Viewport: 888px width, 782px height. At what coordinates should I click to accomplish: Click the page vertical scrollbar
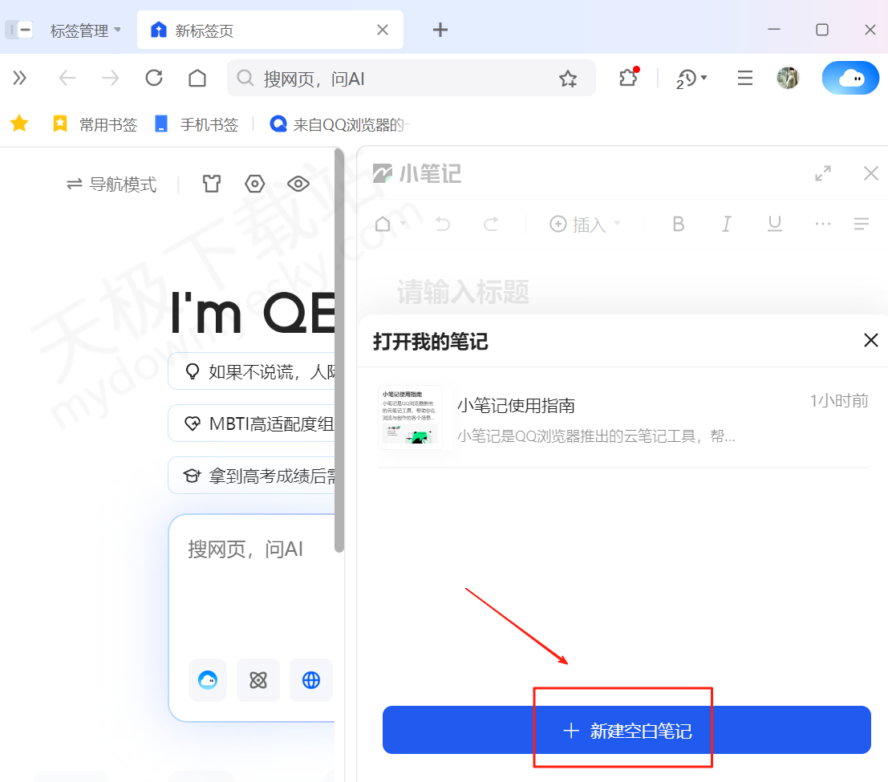tap(339, 350)
